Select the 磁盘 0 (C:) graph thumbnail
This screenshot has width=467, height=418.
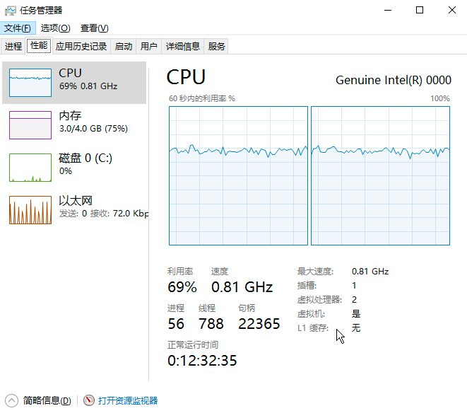(30, 168)
